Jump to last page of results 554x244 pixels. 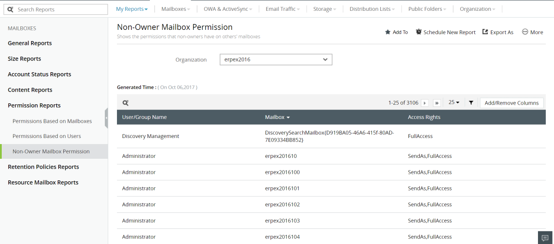point(437,103)
